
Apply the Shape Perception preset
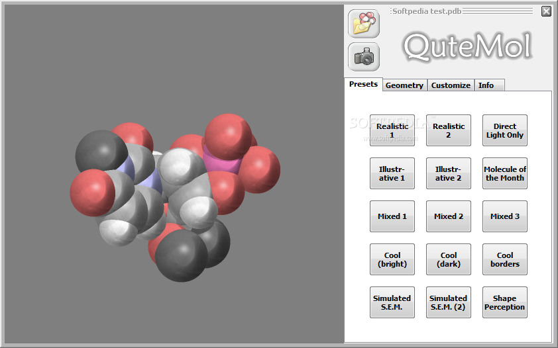(504, 302)
